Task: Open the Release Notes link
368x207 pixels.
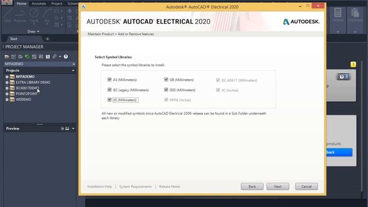Action: 170,186
